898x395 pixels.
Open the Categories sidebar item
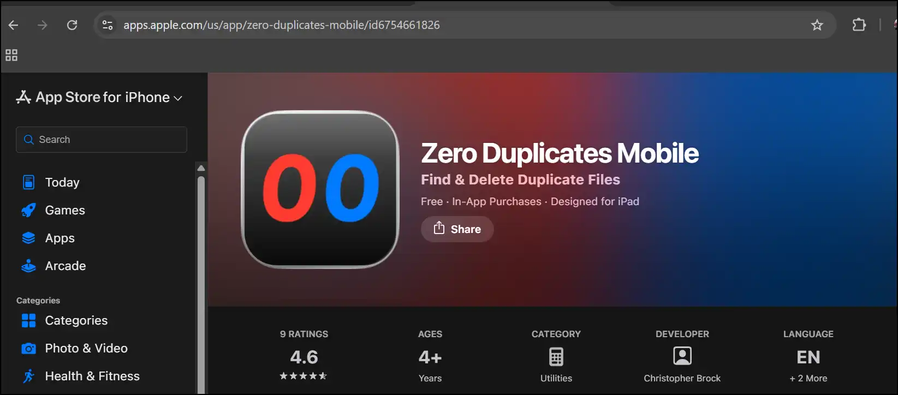[x=76, y=320]
